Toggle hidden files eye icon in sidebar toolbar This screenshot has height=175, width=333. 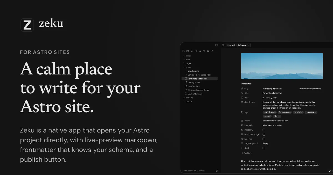pyautogui.click(x=208, y=51)
